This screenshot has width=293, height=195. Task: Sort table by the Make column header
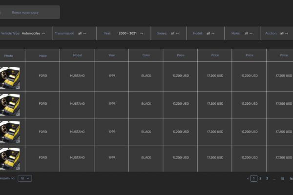(x=43, y=56)
